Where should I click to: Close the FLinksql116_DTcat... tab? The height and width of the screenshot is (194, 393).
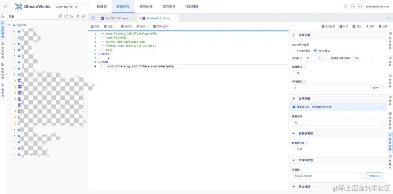coord(176,18)
